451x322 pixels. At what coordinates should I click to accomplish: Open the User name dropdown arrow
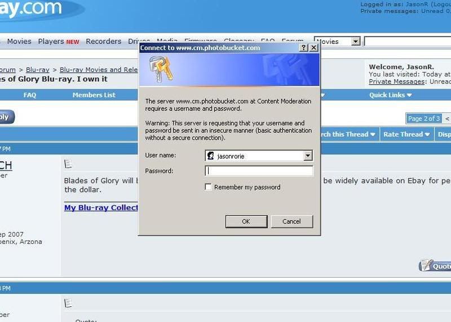coord(308,156)
